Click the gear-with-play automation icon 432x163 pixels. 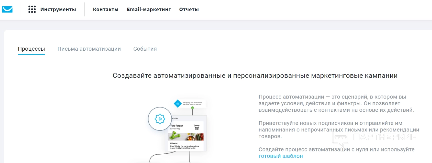click(160, 119)
